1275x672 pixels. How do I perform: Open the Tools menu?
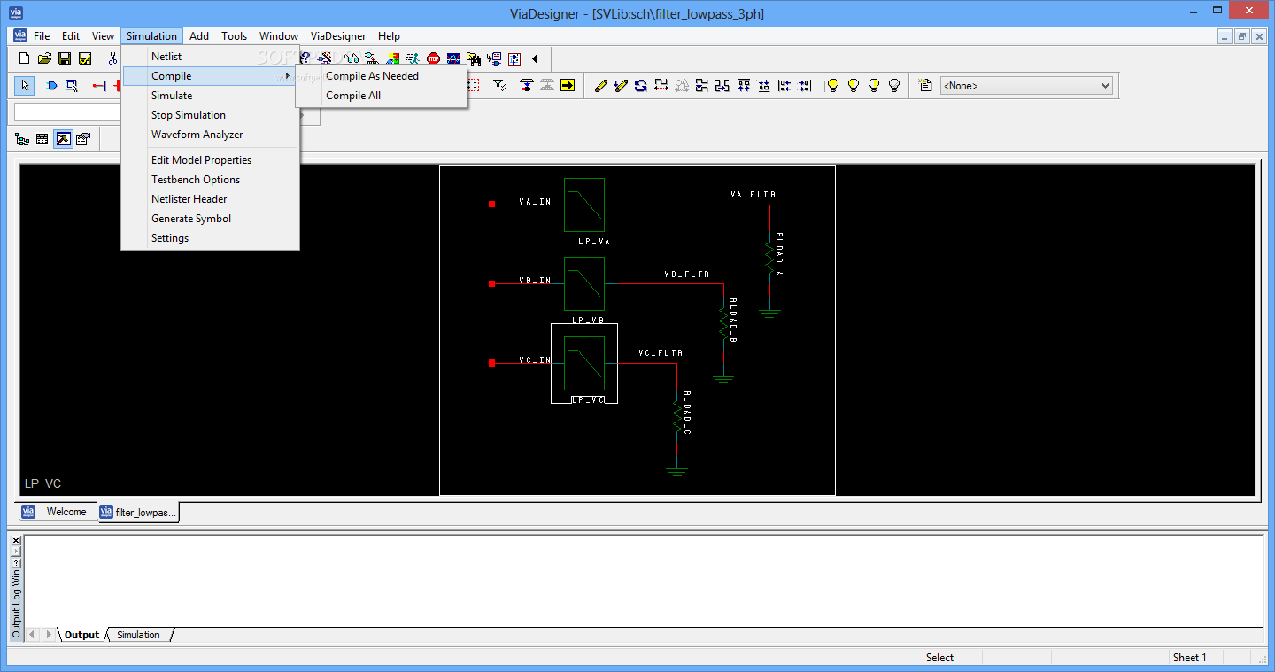click(x=234, y=36)
